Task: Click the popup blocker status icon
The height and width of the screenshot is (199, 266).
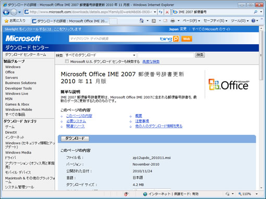Action: coord(126,194)
